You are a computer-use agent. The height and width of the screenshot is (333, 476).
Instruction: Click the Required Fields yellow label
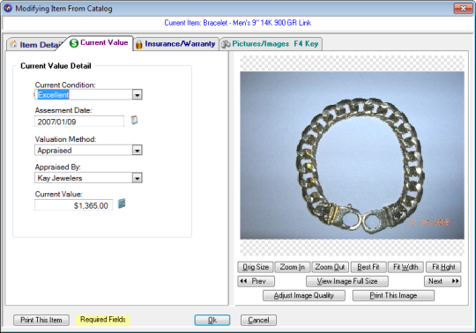pos(103,320)
